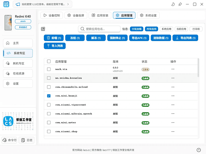Image resolution: width=206 pixels, height=154 pixels.
Task: Click the app grid icon beside search
Action: point(43,29)
